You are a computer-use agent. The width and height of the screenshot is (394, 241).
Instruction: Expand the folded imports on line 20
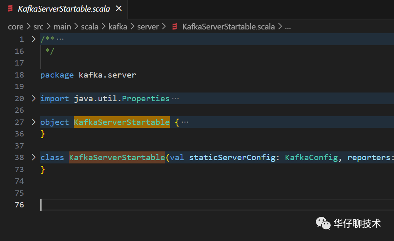click(34, 98)
